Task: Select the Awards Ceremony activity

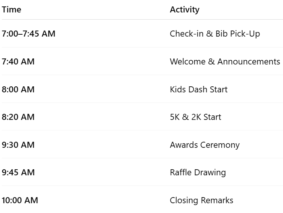Action: 205,145
